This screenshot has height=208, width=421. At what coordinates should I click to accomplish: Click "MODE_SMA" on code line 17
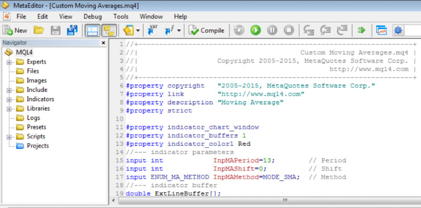coord(279,177)
